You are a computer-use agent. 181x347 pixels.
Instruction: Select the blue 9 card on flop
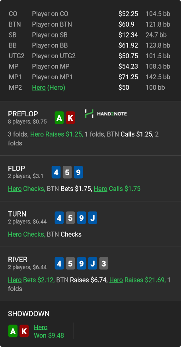pos(78,172)
